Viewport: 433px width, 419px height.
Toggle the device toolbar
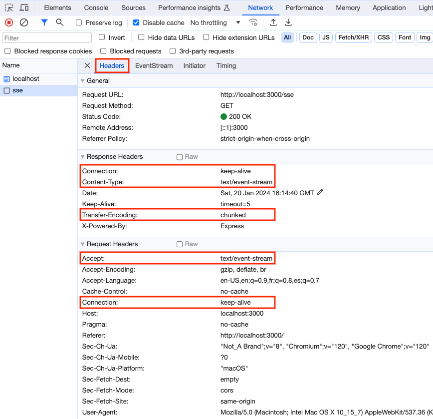pos(23,7)
